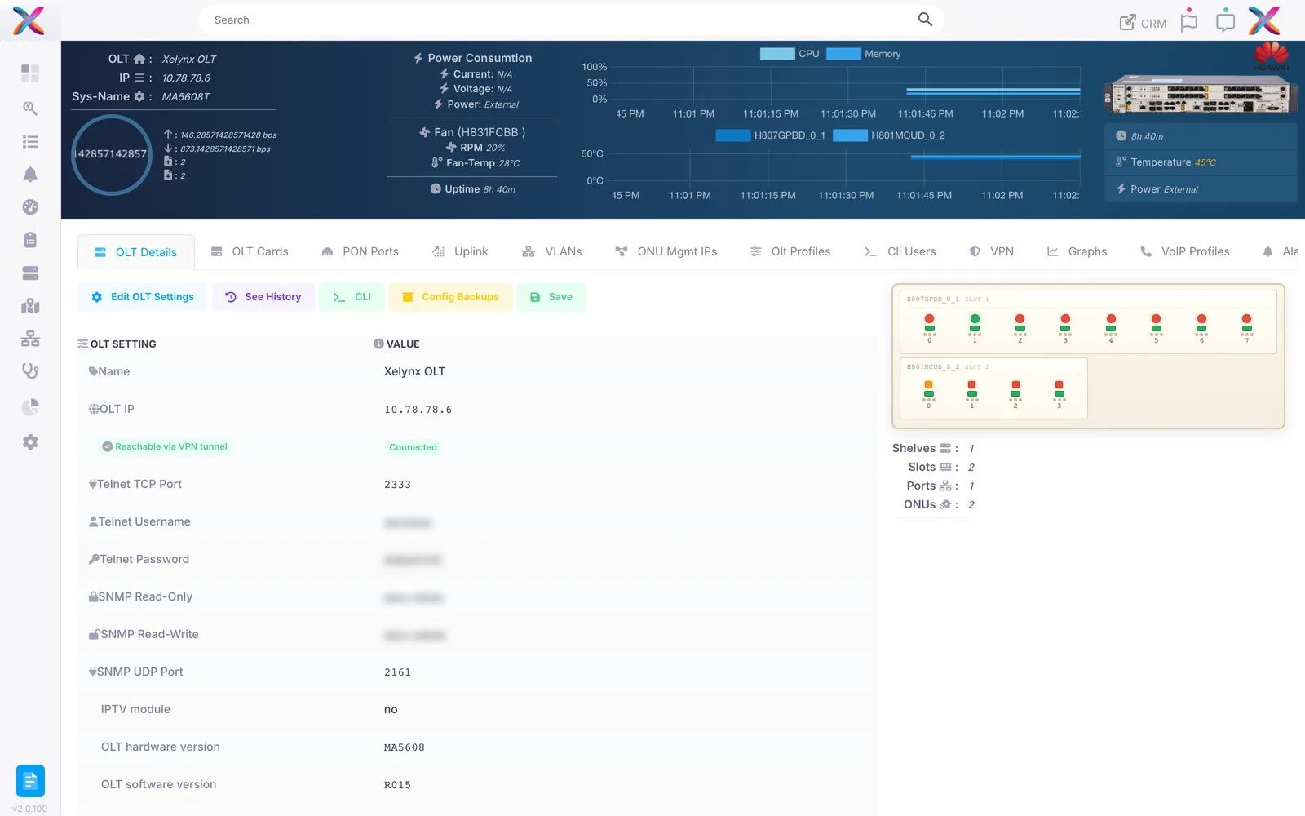Click the OLT hardware version MA5608
Image resolution: width=1305 pixels, height=816 pixels.
(x=405, y=747)
